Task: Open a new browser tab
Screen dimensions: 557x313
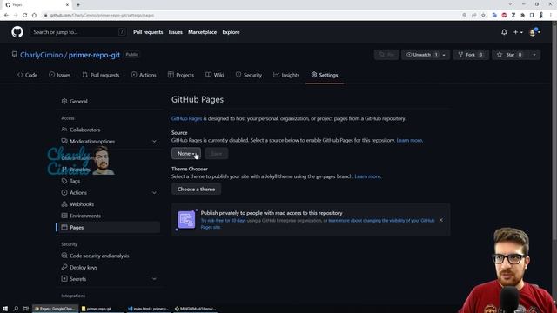Action: click(x=78, y=4)
